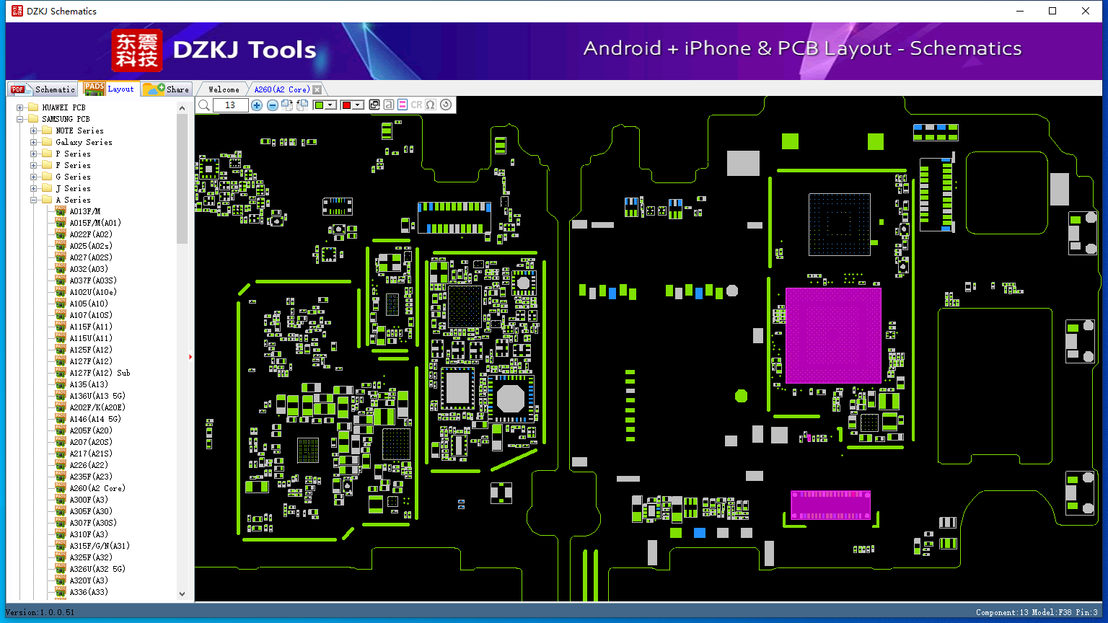This screenshot has height=623, width=1108.
Task: Toggle the omega symbol toolbar option
Action: pos(431,105)
